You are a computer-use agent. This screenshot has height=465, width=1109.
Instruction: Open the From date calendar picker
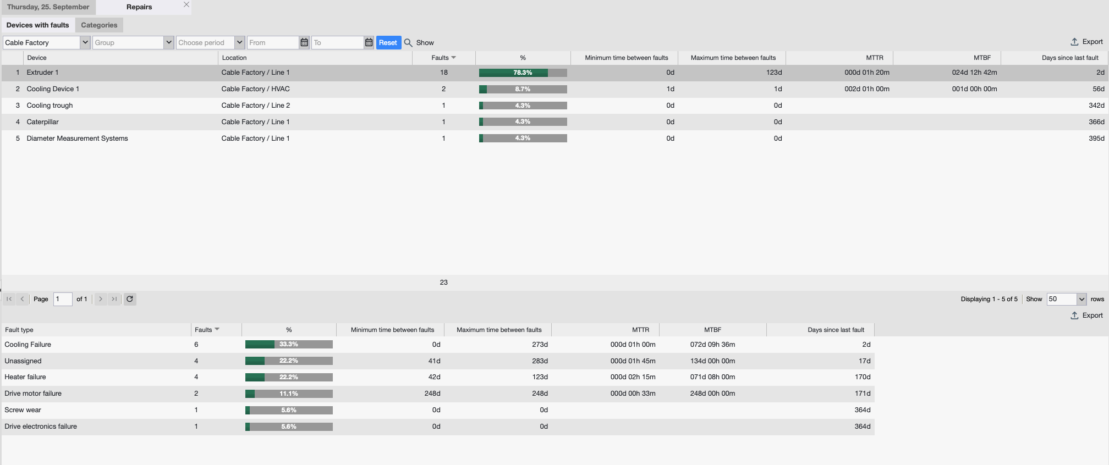tap(304, 43)
